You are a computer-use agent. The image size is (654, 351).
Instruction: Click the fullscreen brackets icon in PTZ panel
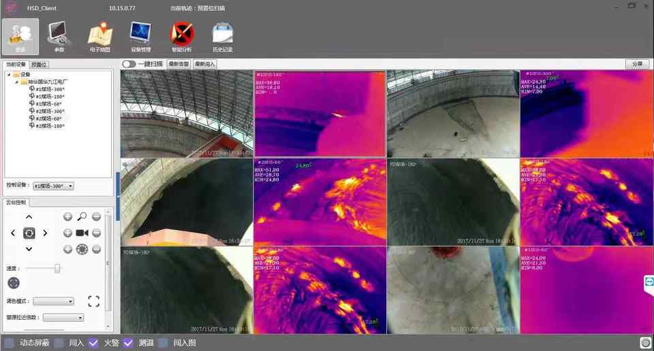(x=94, y=301)
